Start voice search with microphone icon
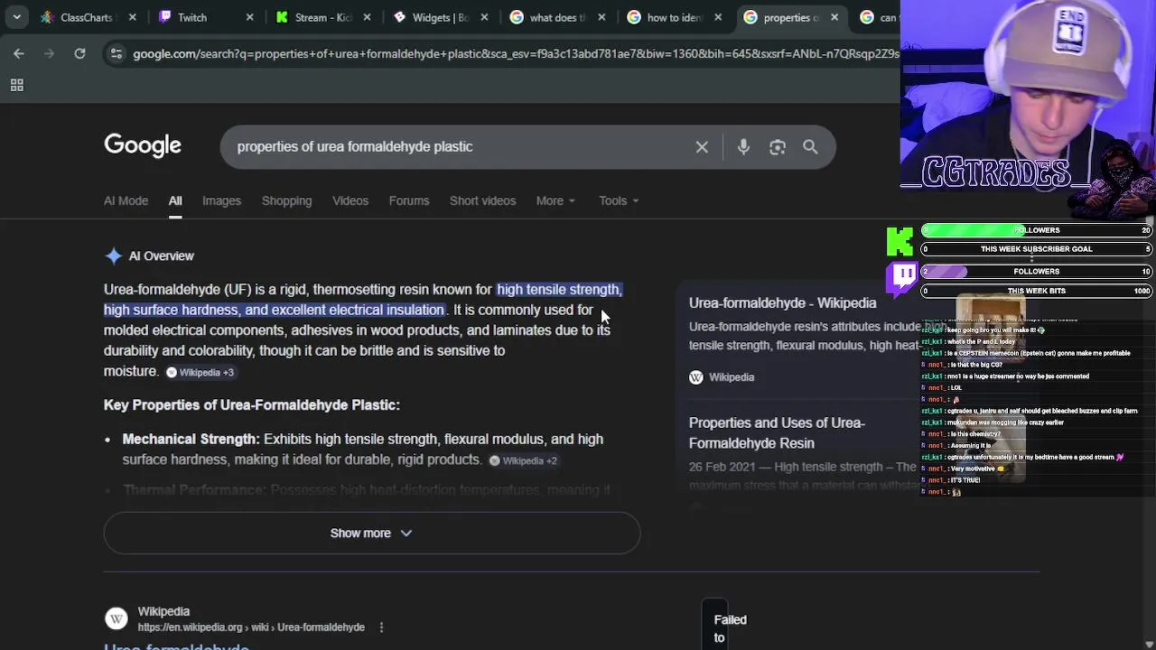Image resolution: width=1156 pixels, height=650 pixels. [743, 147]
